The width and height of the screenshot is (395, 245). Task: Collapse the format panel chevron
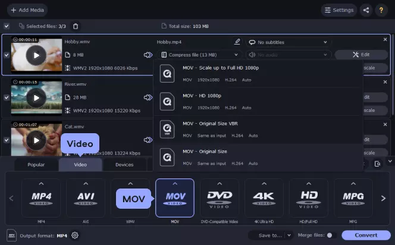point(390,161)
